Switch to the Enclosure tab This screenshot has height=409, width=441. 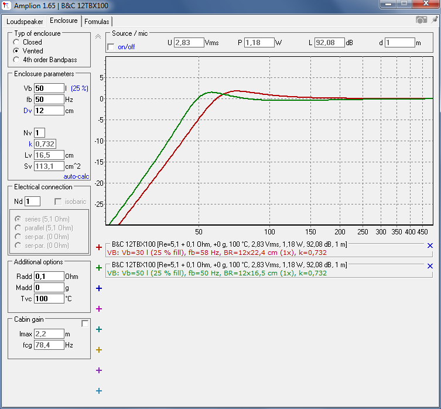(64, 21)
